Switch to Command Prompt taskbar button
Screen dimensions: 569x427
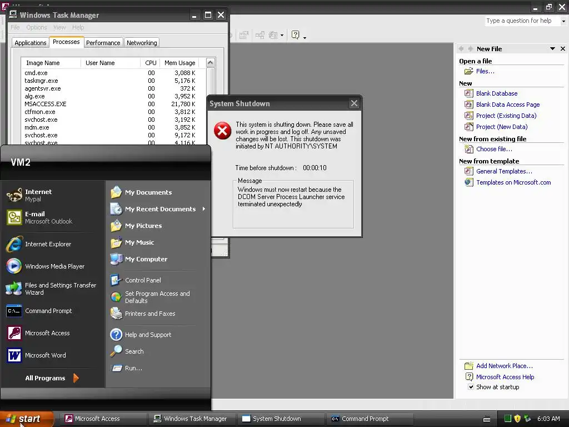370,419
